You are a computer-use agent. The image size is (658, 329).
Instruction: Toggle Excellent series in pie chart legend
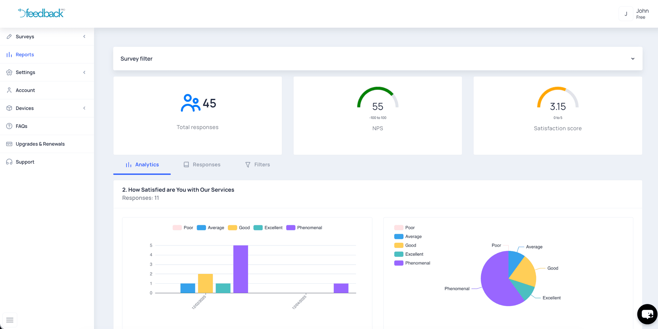pyautogui.click(x=409, y=254)
